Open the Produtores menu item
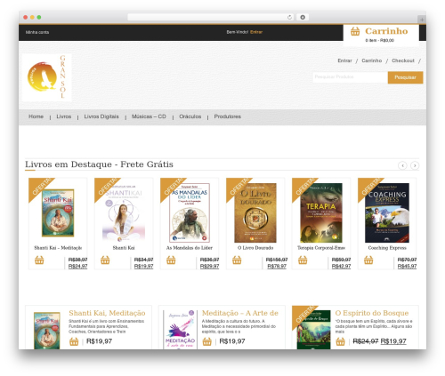445x376 pixels. click(228, 116)
